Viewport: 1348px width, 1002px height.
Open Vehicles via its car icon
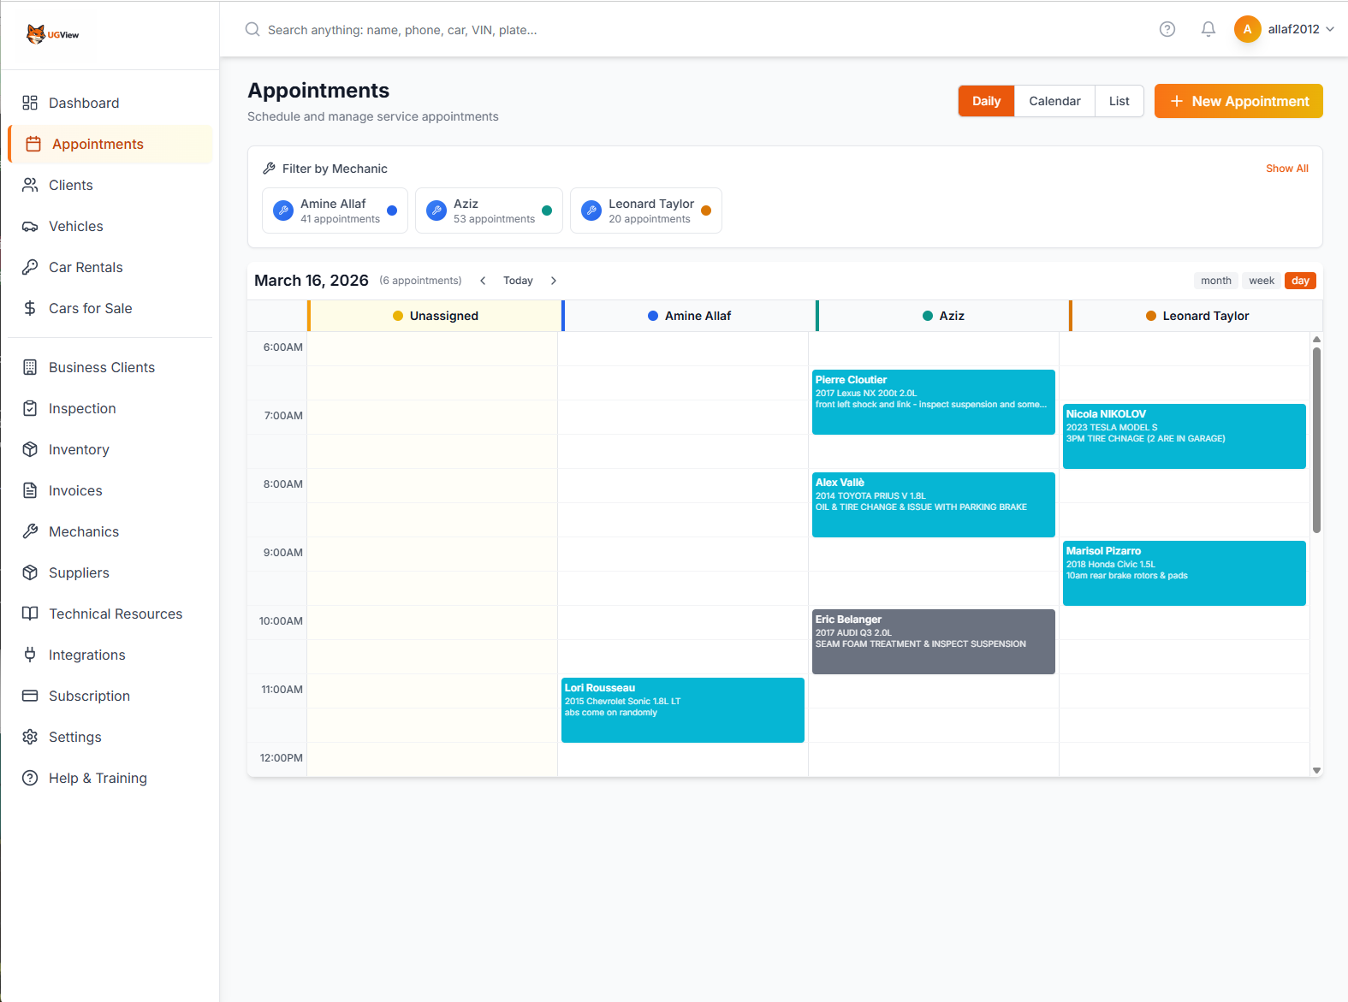point(30,226)
